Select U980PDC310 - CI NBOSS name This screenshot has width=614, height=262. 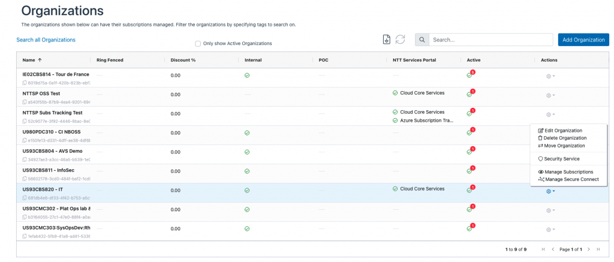point(52,132)
